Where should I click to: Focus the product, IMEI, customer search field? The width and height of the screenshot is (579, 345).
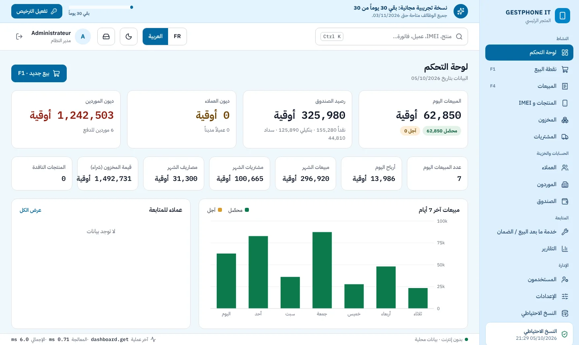392,37
